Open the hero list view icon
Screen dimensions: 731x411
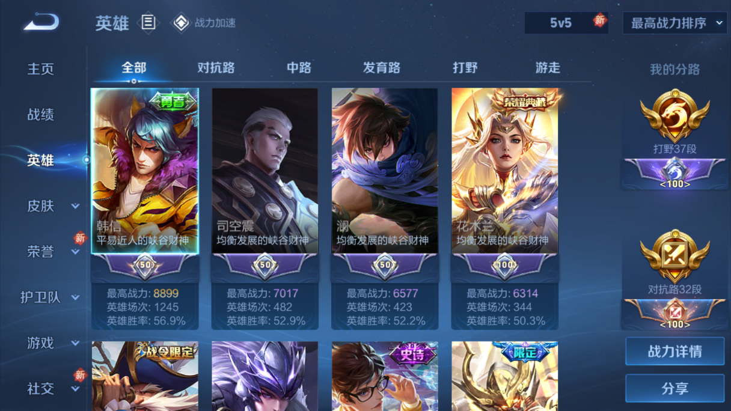tap(148, 23)
